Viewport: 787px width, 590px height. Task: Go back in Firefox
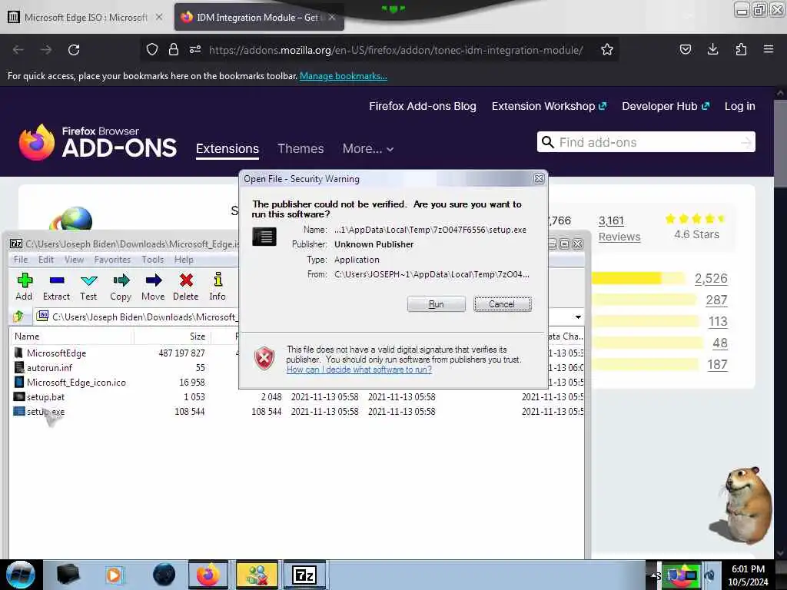18,50
